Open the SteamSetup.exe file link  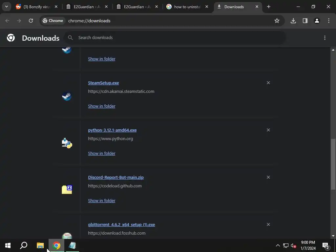click(103, 83)
